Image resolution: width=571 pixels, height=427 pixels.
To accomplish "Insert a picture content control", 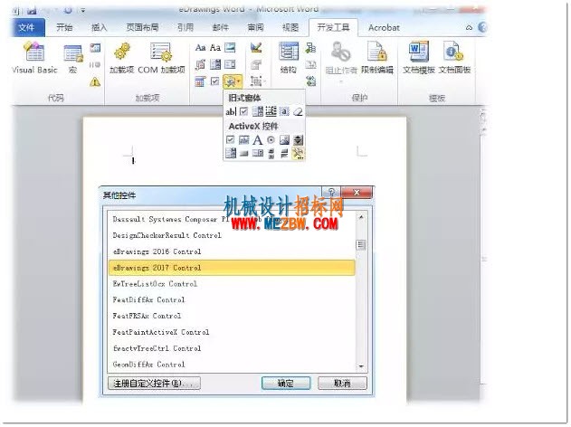I will click(230, 48).
